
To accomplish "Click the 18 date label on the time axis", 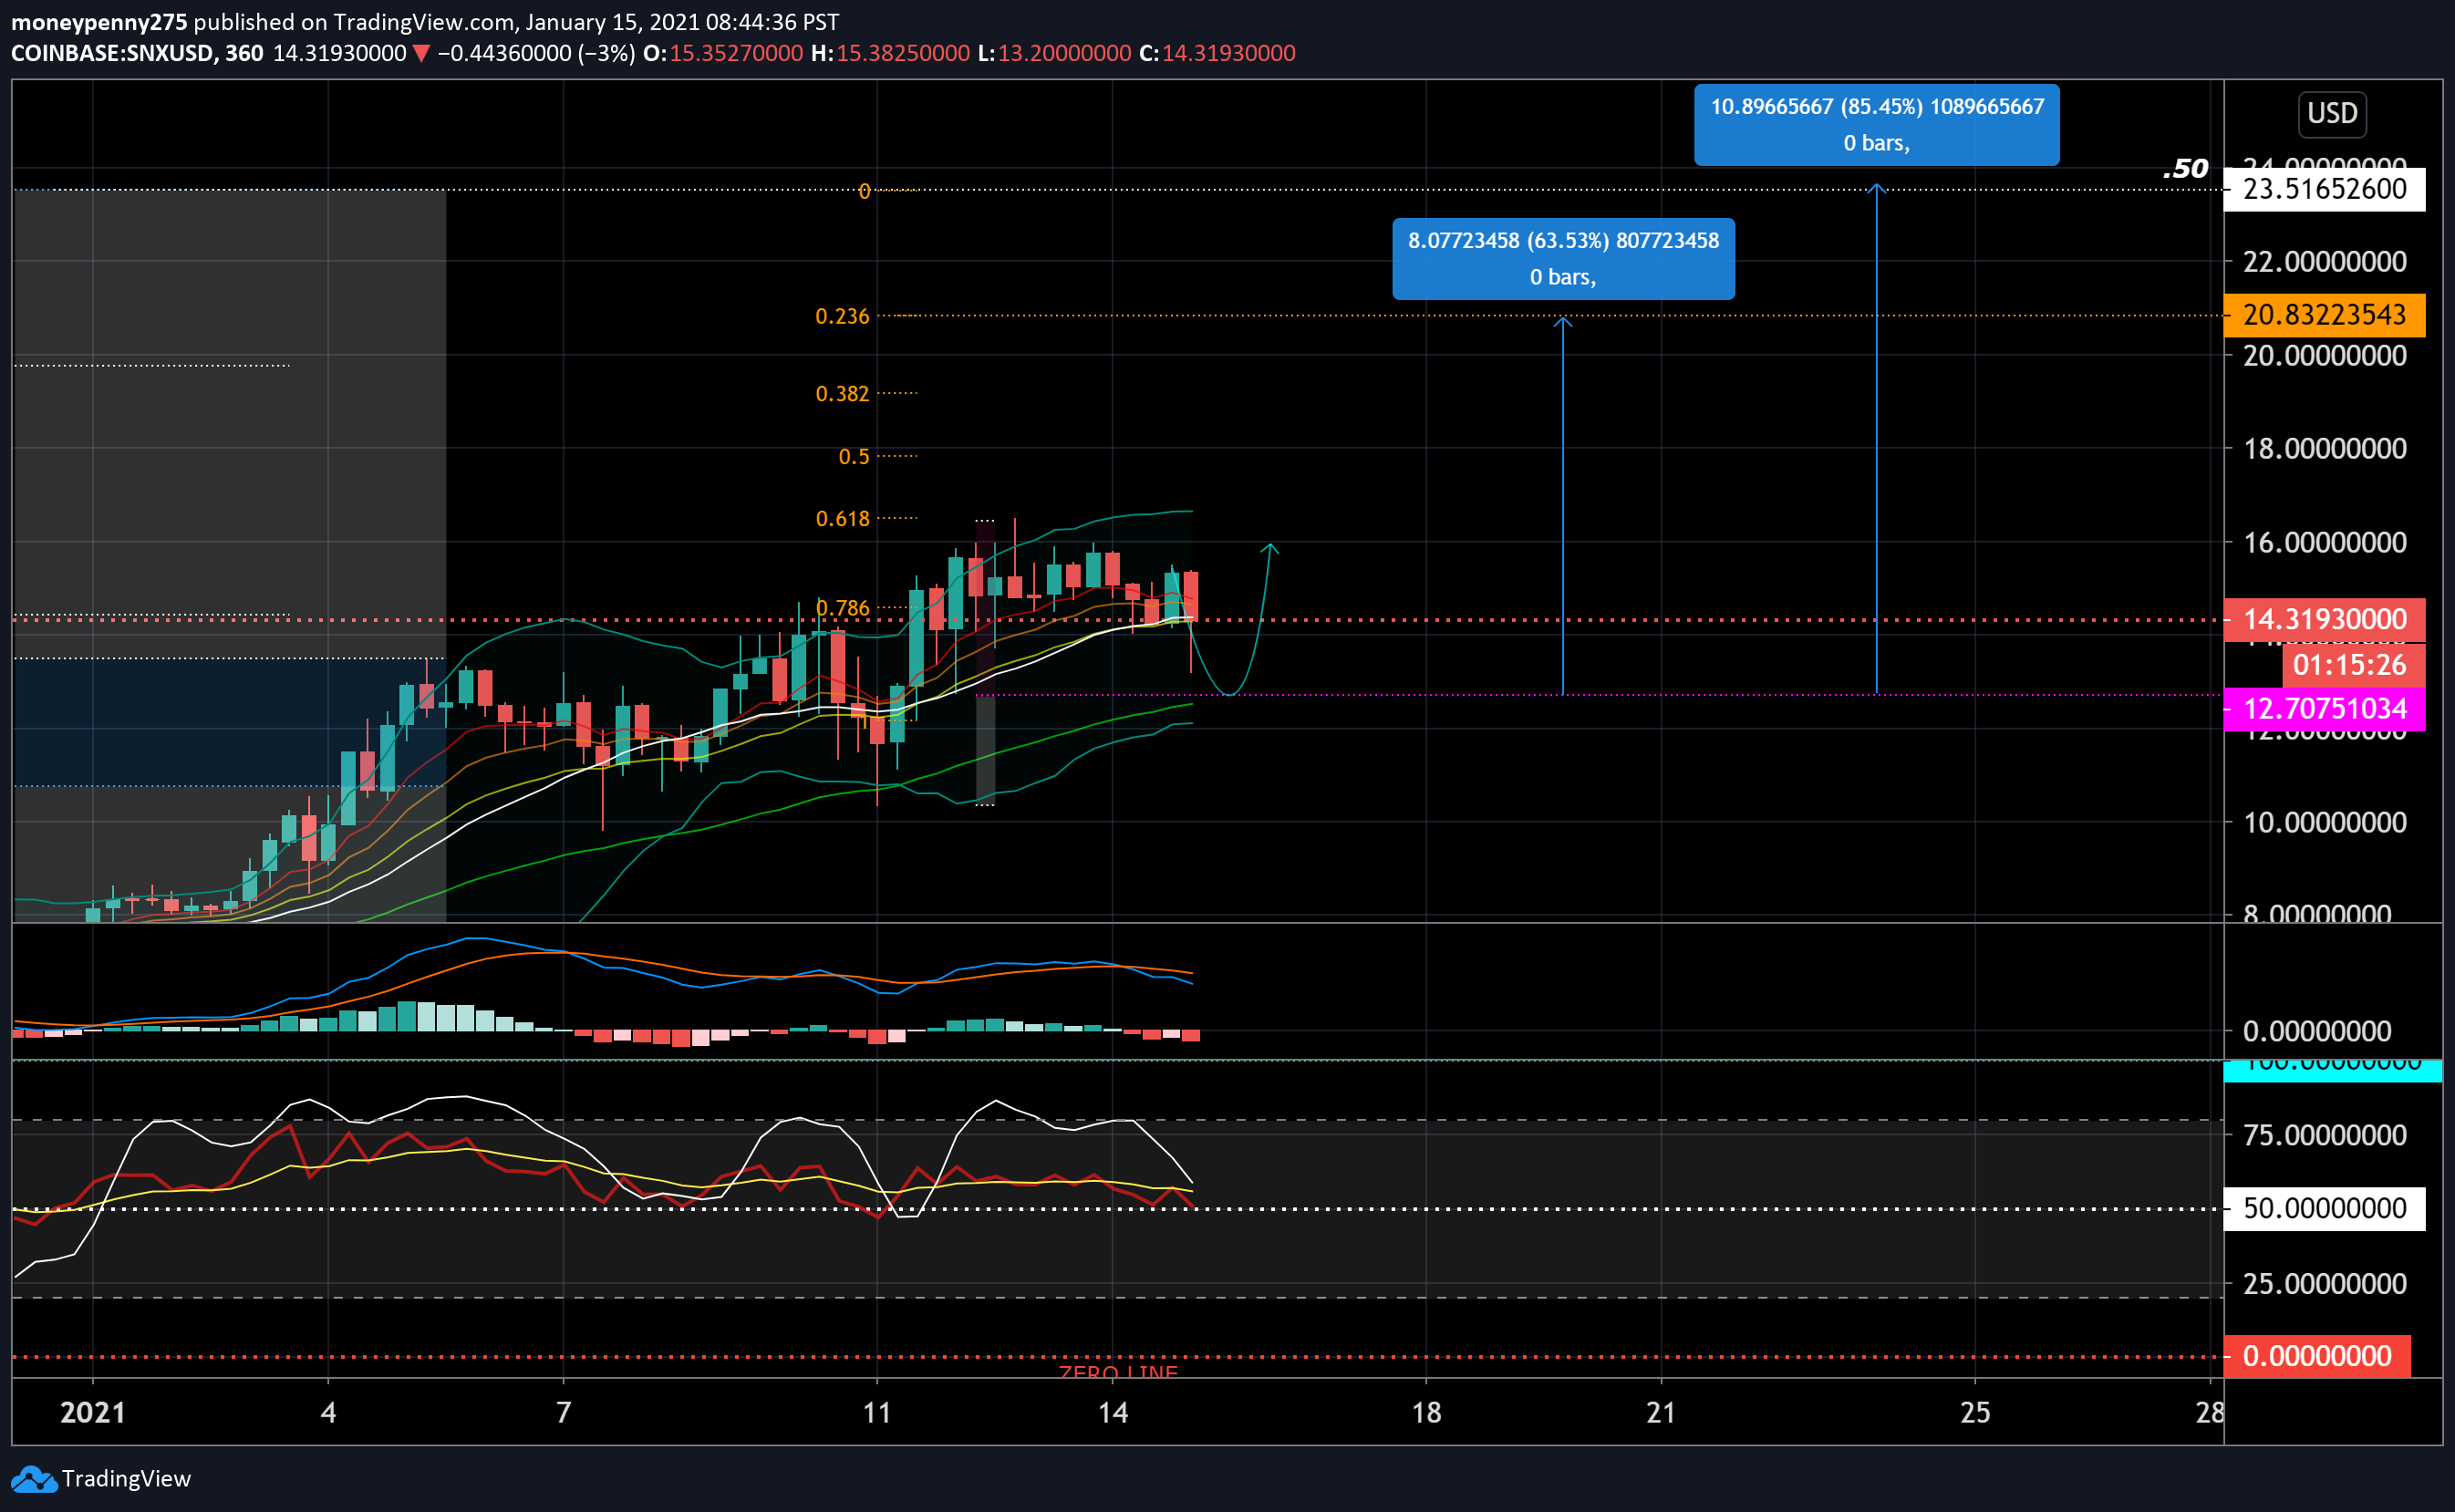I will point(1427,1413).
